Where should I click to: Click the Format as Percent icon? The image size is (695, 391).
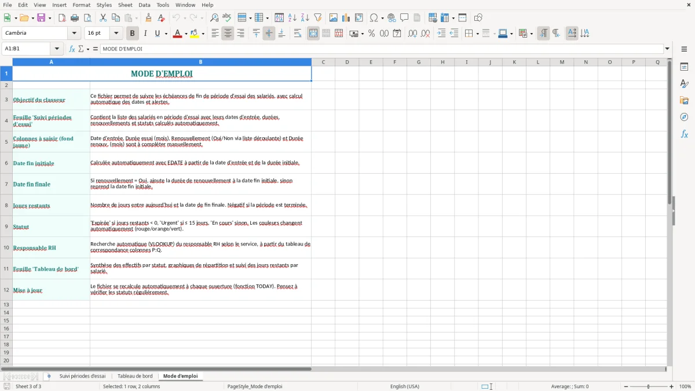click(x=371, y=34)
